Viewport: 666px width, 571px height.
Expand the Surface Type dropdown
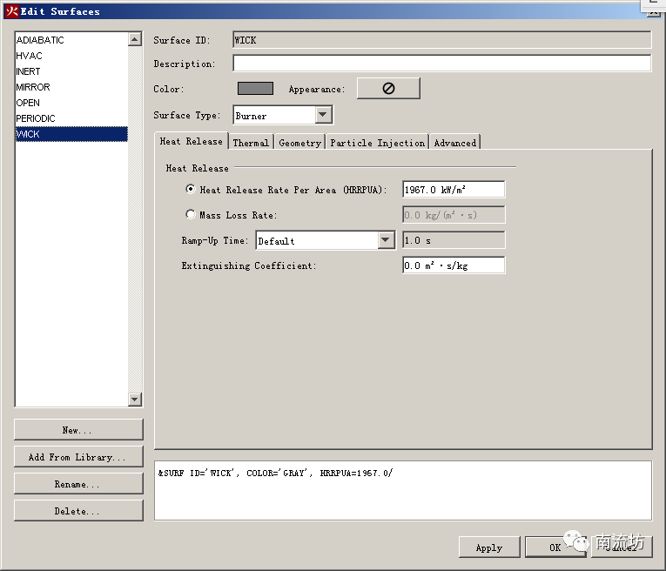(323, 115)
